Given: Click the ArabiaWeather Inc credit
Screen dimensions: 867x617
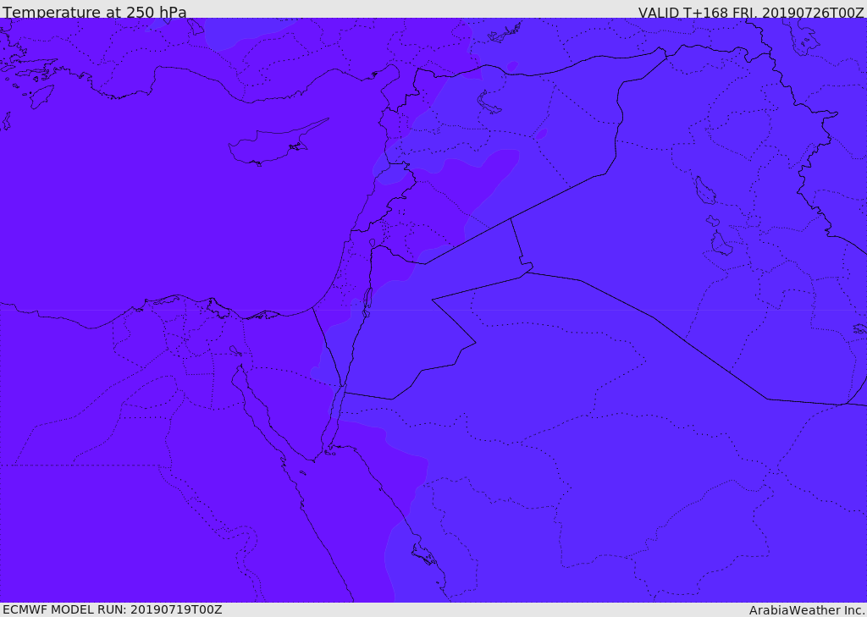Looking at the screenshot, I should 807,610.
